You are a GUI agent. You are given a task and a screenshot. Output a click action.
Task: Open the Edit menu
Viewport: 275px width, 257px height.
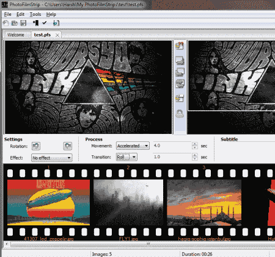[20, 14]
